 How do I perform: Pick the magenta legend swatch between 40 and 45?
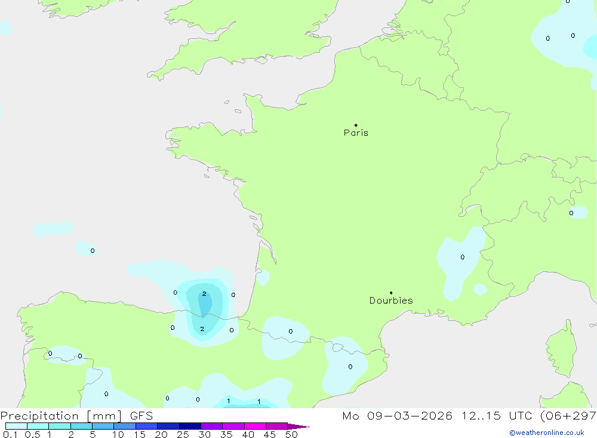255,426
